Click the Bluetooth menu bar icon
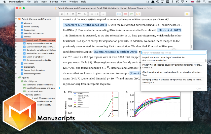Screen dimensions: 211x134 [x=172, y=2]
